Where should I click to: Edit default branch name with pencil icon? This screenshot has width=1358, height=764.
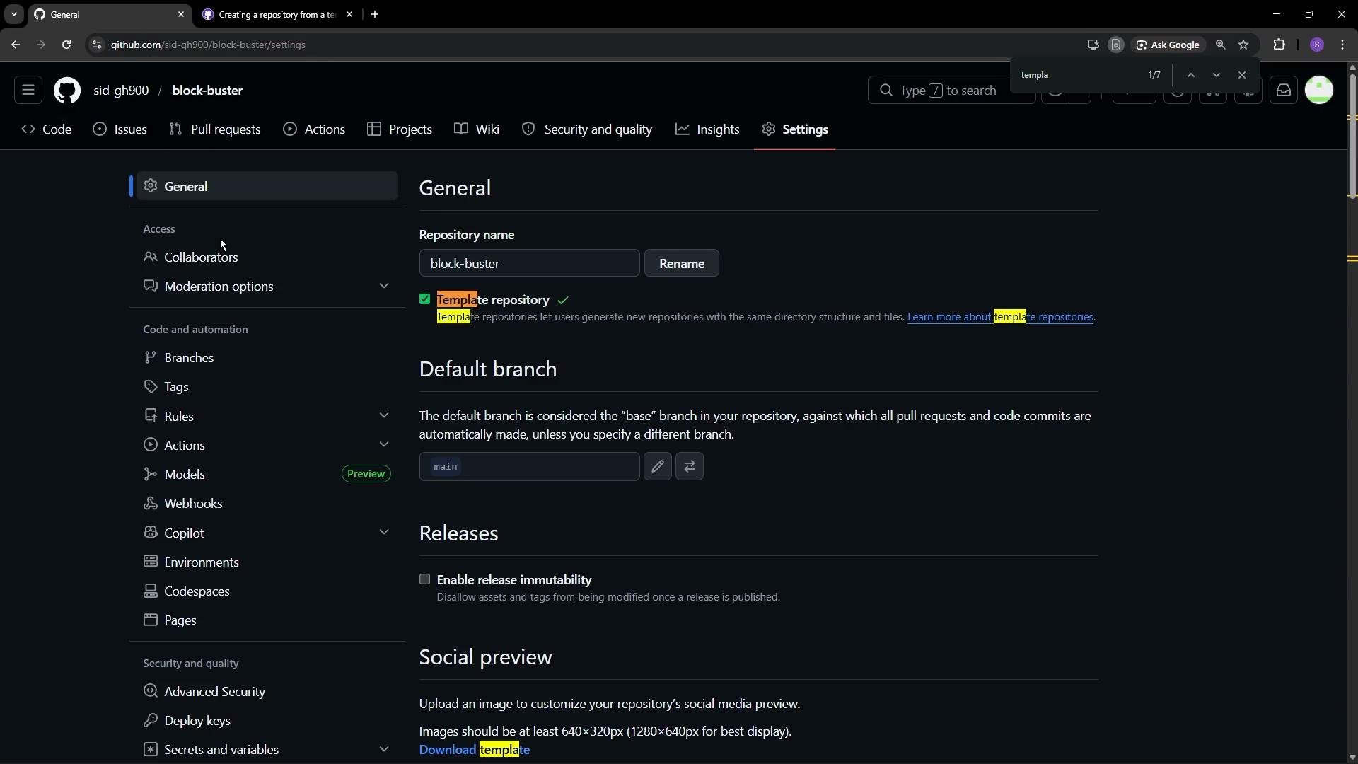[x=657, y=466]
